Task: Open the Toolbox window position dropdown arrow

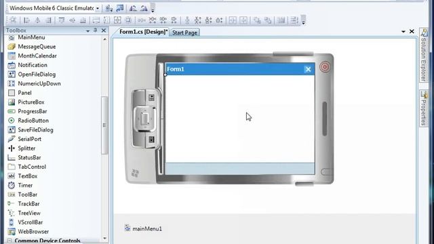Action: click(x=87, y=30)
